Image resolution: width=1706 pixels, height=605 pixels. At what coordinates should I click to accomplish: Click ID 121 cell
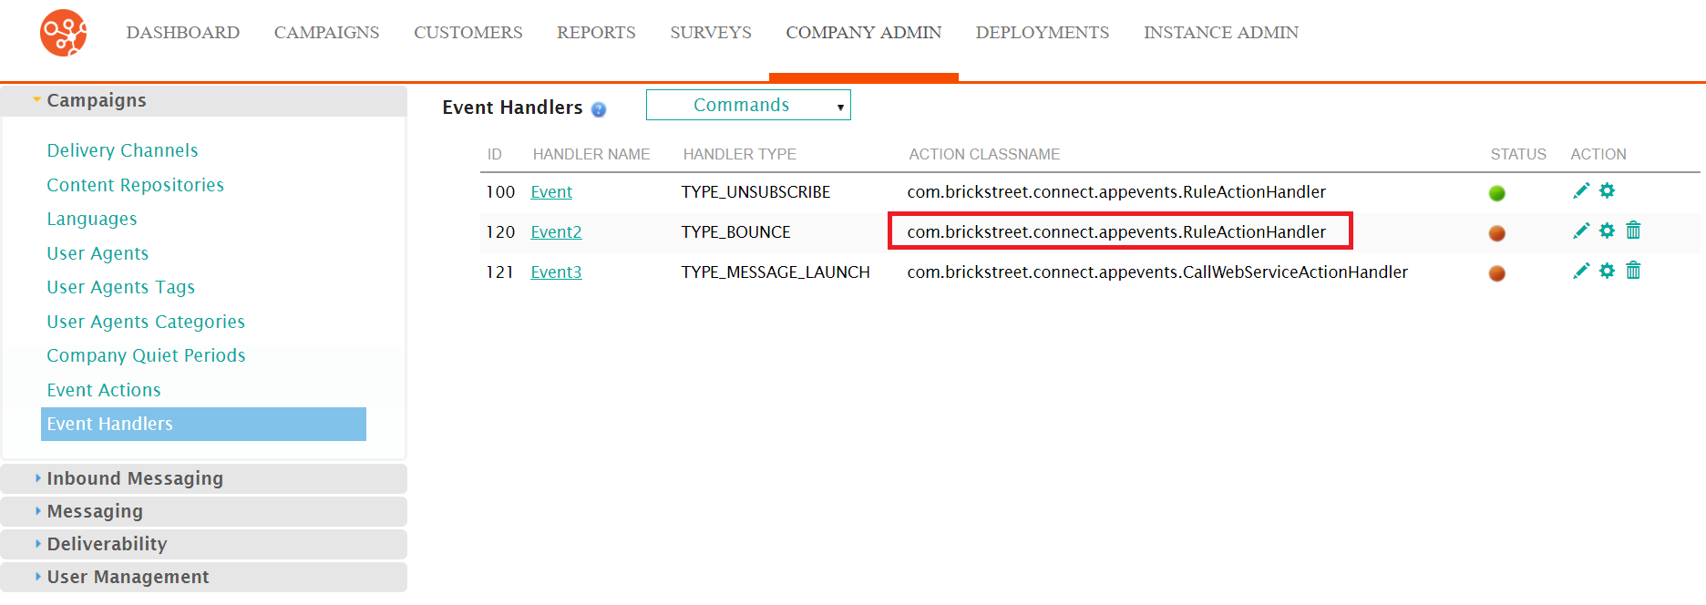499,272
